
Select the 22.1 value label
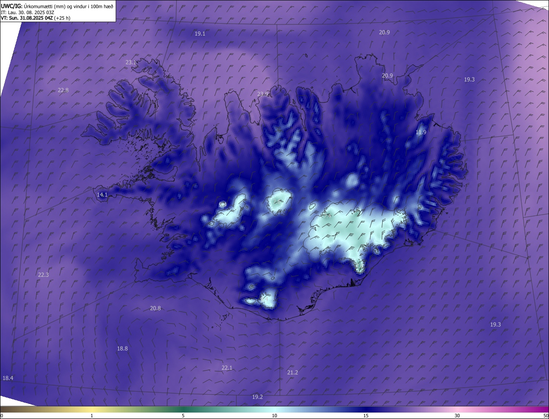click(227, 368)
